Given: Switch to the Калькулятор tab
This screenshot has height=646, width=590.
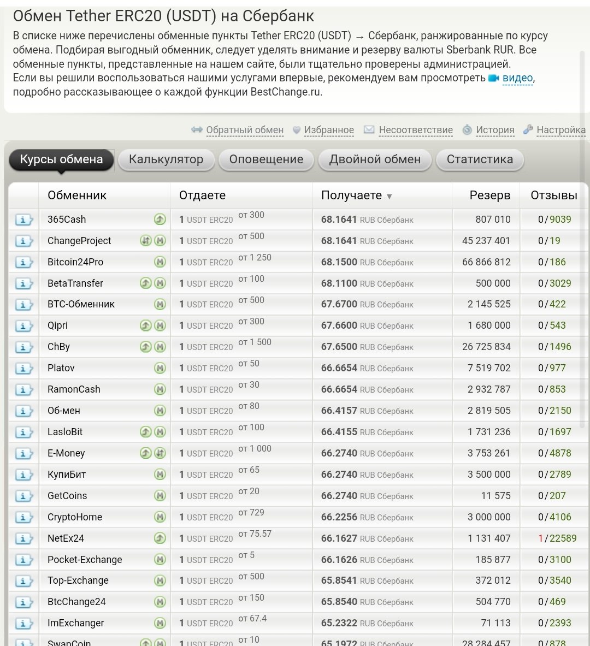Looking at the screenshot, I should [166, 159].
